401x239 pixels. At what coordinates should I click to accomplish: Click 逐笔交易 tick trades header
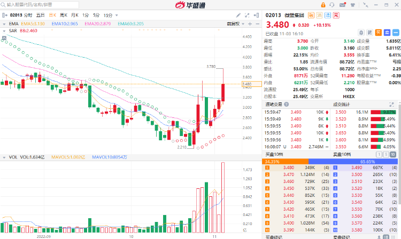pos(274,105)
